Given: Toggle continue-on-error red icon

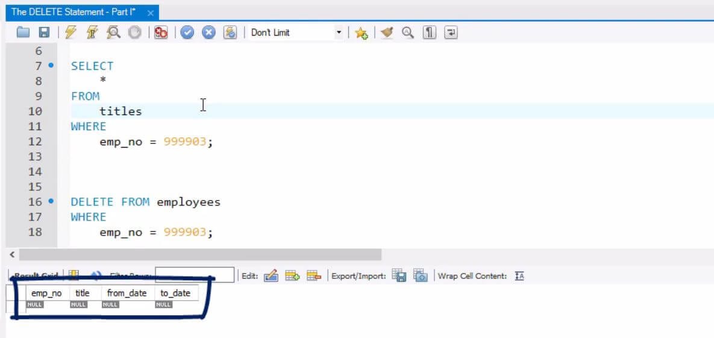Looking at the screenshot, I should pos(161,33).
